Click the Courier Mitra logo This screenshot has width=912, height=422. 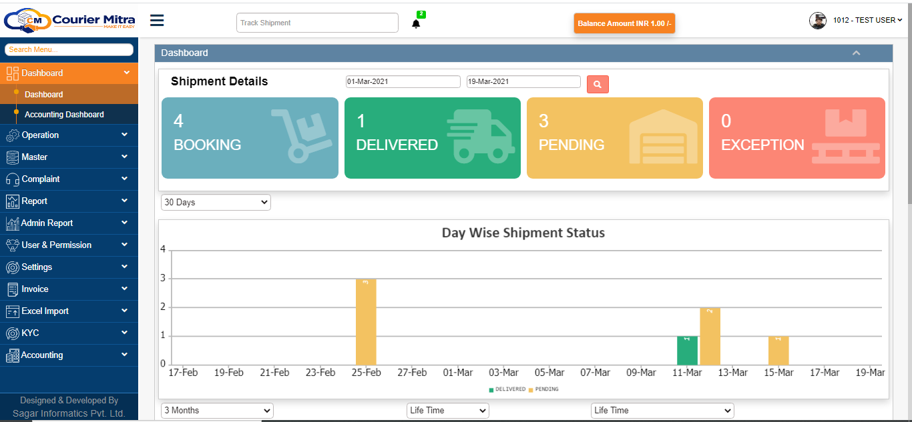[70, 20]
